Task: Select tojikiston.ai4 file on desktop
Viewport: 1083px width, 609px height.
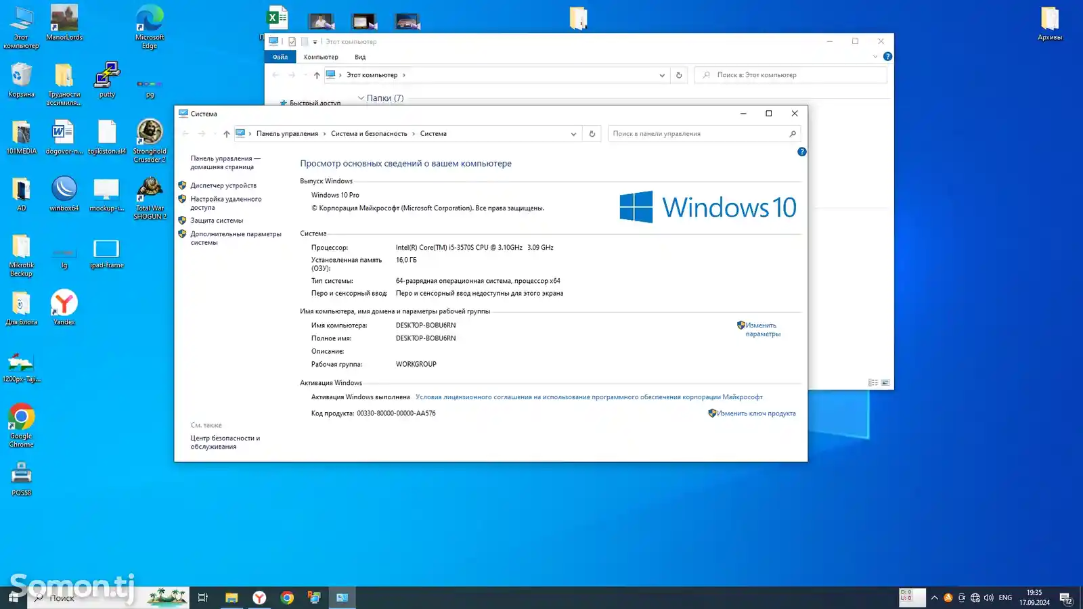Action: (x=107, y=137)
